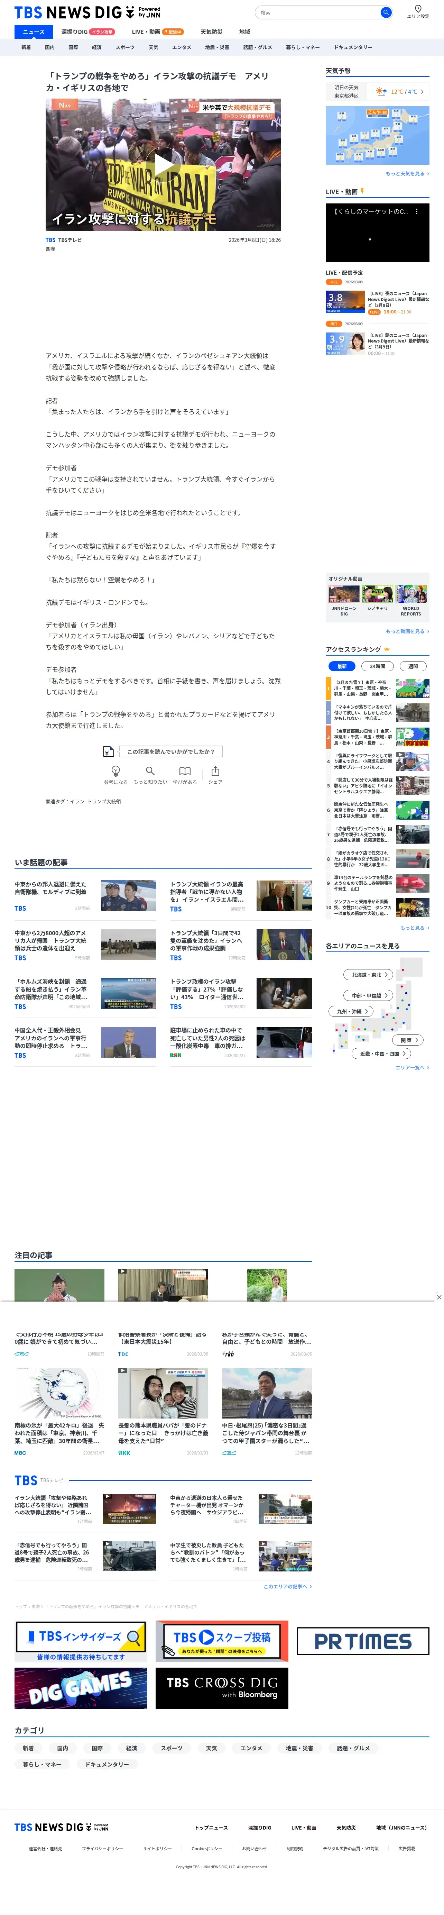
Task: Click 国際 category label under video
Action: (x=50, y=249)
